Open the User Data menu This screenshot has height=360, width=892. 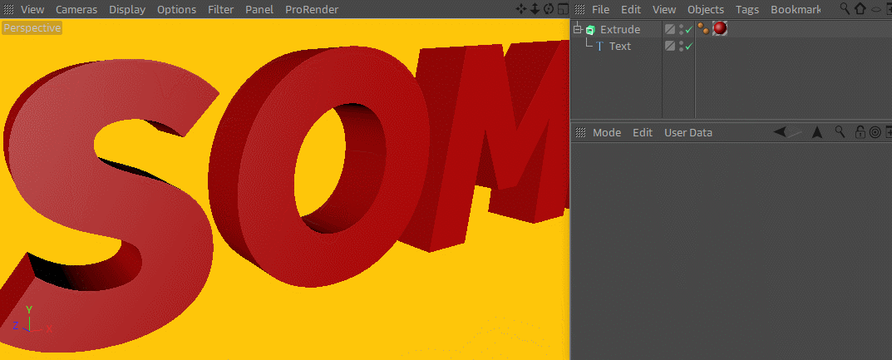coord(688,132)
